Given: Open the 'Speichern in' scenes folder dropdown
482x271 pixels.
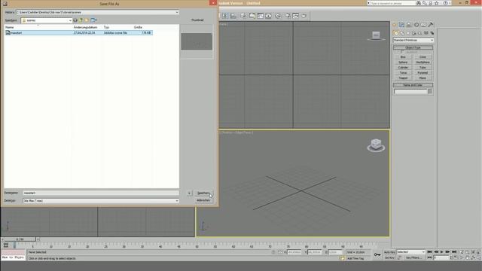Looking at the screenshot, I should coord(70,20).
